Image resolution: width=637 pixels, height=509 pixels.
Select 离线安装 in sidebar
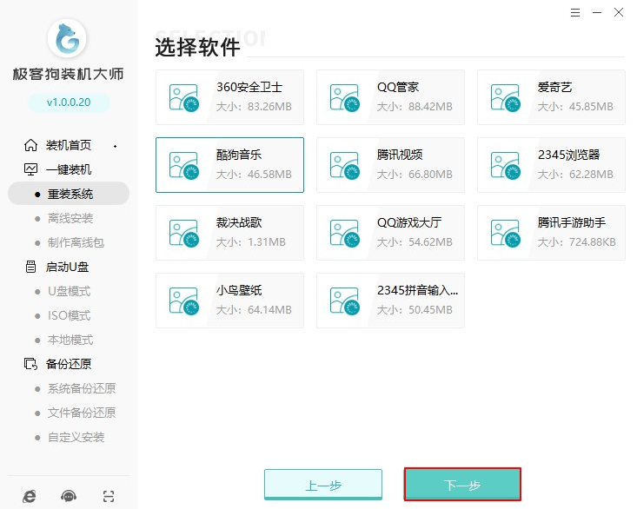(x=70, y=218)
